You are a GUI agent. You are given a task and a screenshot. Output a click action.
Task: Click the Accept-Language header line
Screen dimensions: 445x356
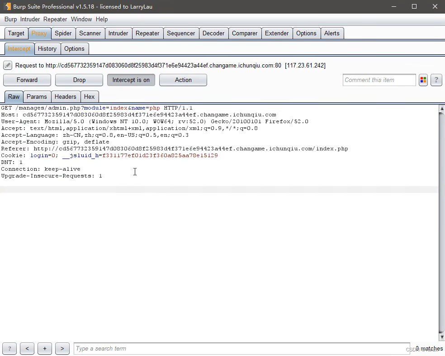tap(95, 135)
